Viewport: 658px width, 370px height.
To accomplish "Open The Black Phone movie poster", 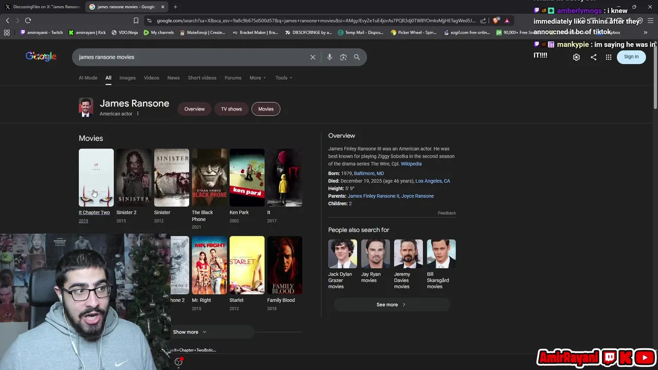I will [x=209, y=177].
